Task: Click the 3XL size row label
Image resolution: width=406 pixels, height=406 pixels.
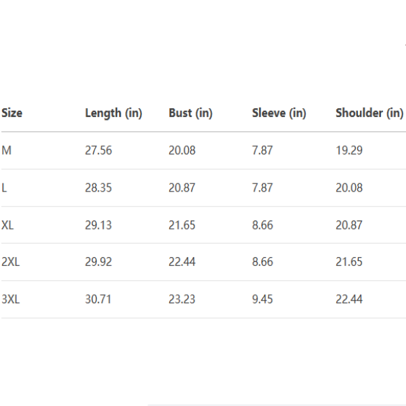Action: coord(11,299)
